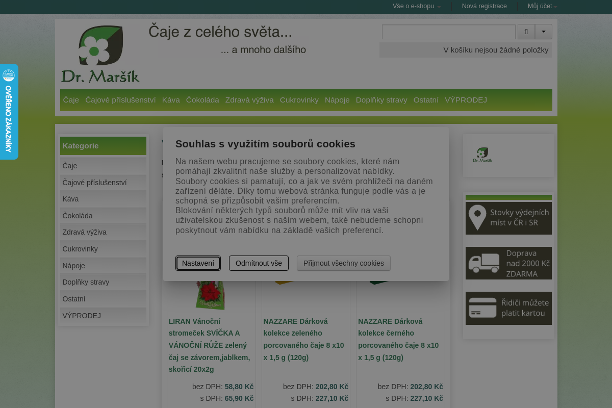Image resolution: width=612 pixels, height=408 pixels.
Task: Select 'Káva' in the green navigation bar
Action: click(171, 100)
